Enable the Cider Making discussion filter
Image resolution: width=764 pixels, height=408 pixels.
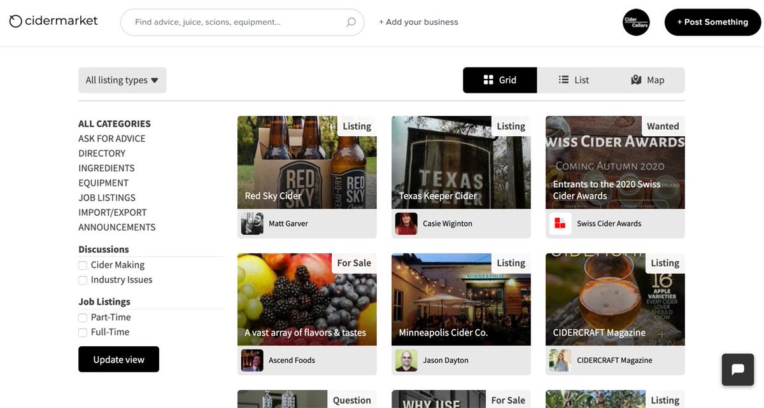83,265
